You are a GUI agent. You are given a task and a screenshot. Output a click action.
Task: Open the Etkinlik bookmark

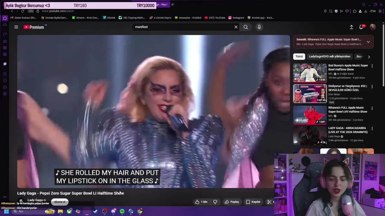109,18
